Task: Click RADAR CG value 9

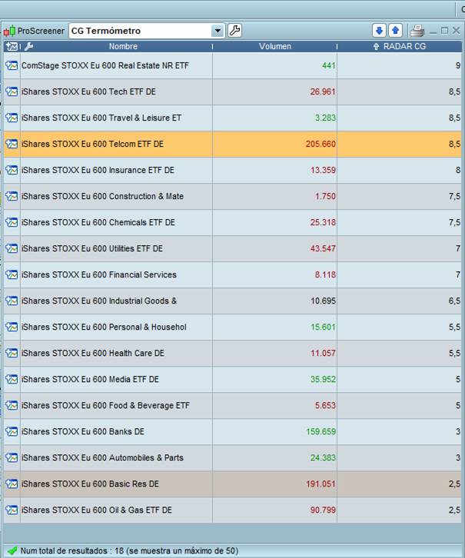Action: click(x=458, y=65)
